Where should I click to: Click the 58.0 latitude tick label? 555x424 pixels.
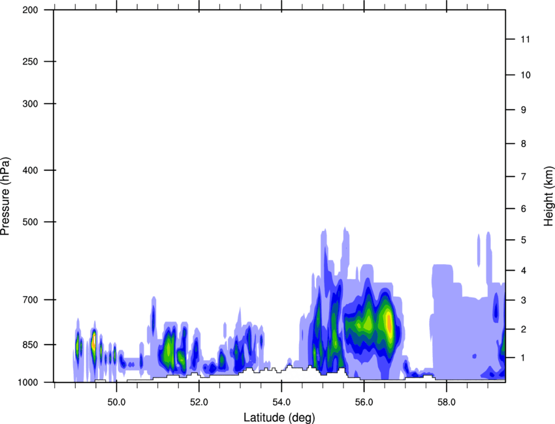(x=447, y=402)
